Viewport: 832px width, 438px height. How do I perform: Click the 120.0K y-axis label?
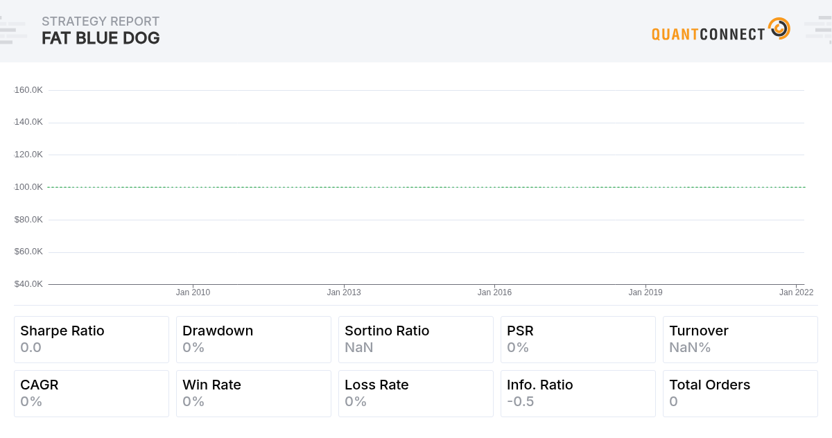coord(28,155)
